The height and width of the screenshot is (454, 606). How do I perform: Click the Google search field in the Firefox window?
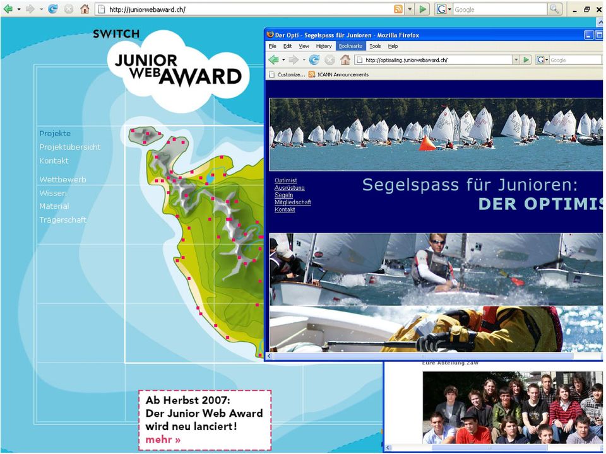(576, 60)
